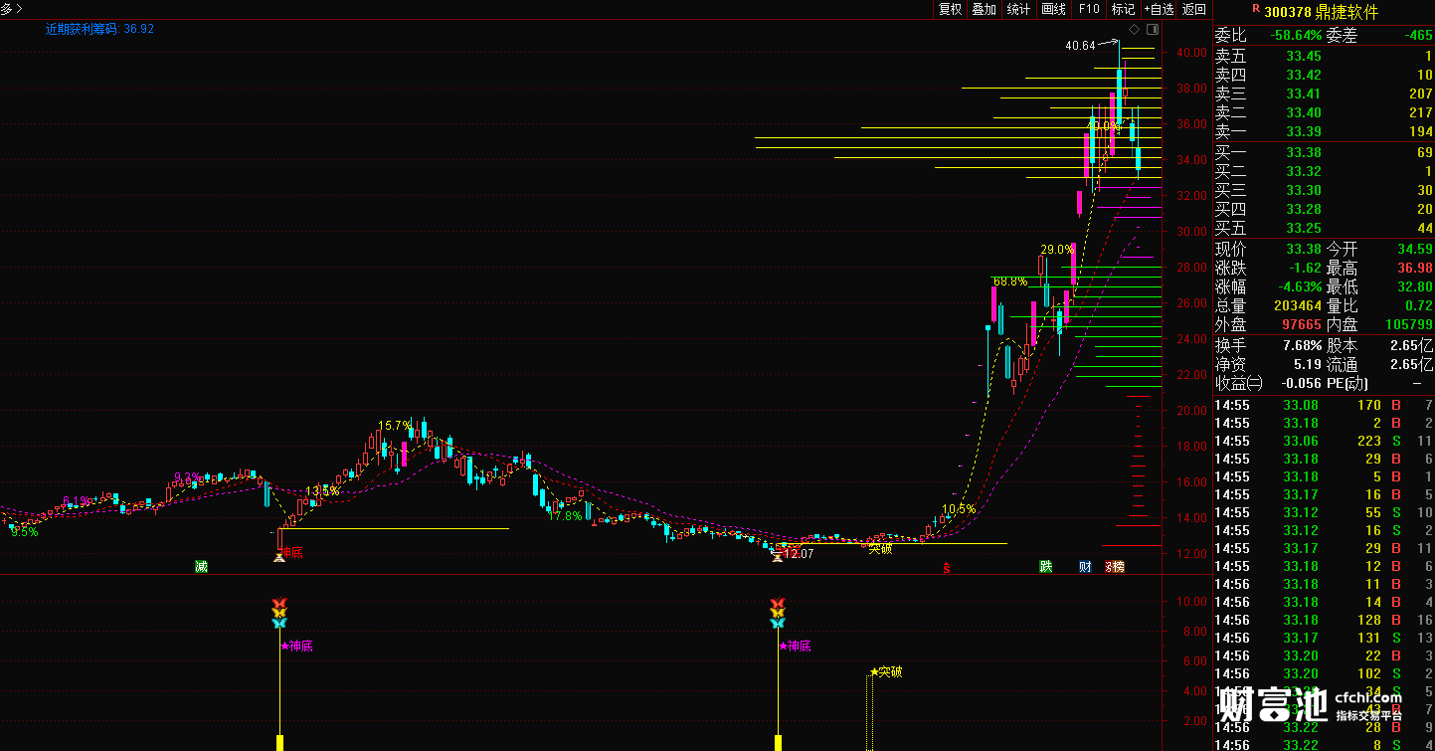Screen dimensions: 1435x751
Task: Click the green 减 marker on the chart bottom
Action: [x=202, y=567]
